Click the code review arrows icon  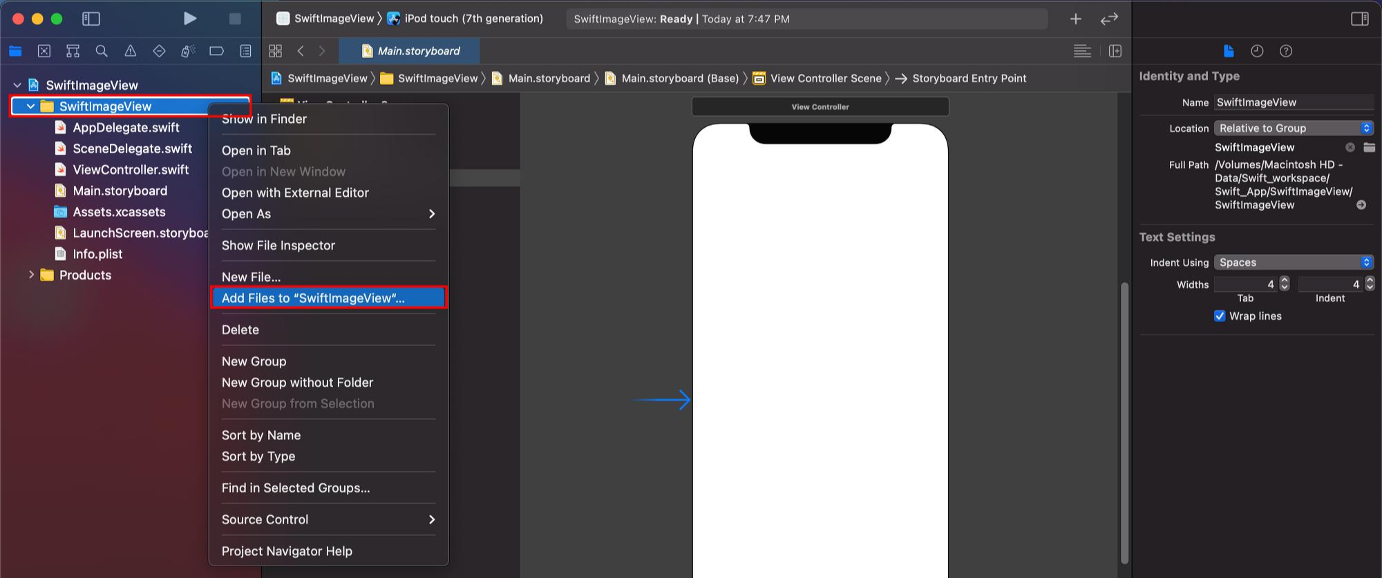[1109, 19]
